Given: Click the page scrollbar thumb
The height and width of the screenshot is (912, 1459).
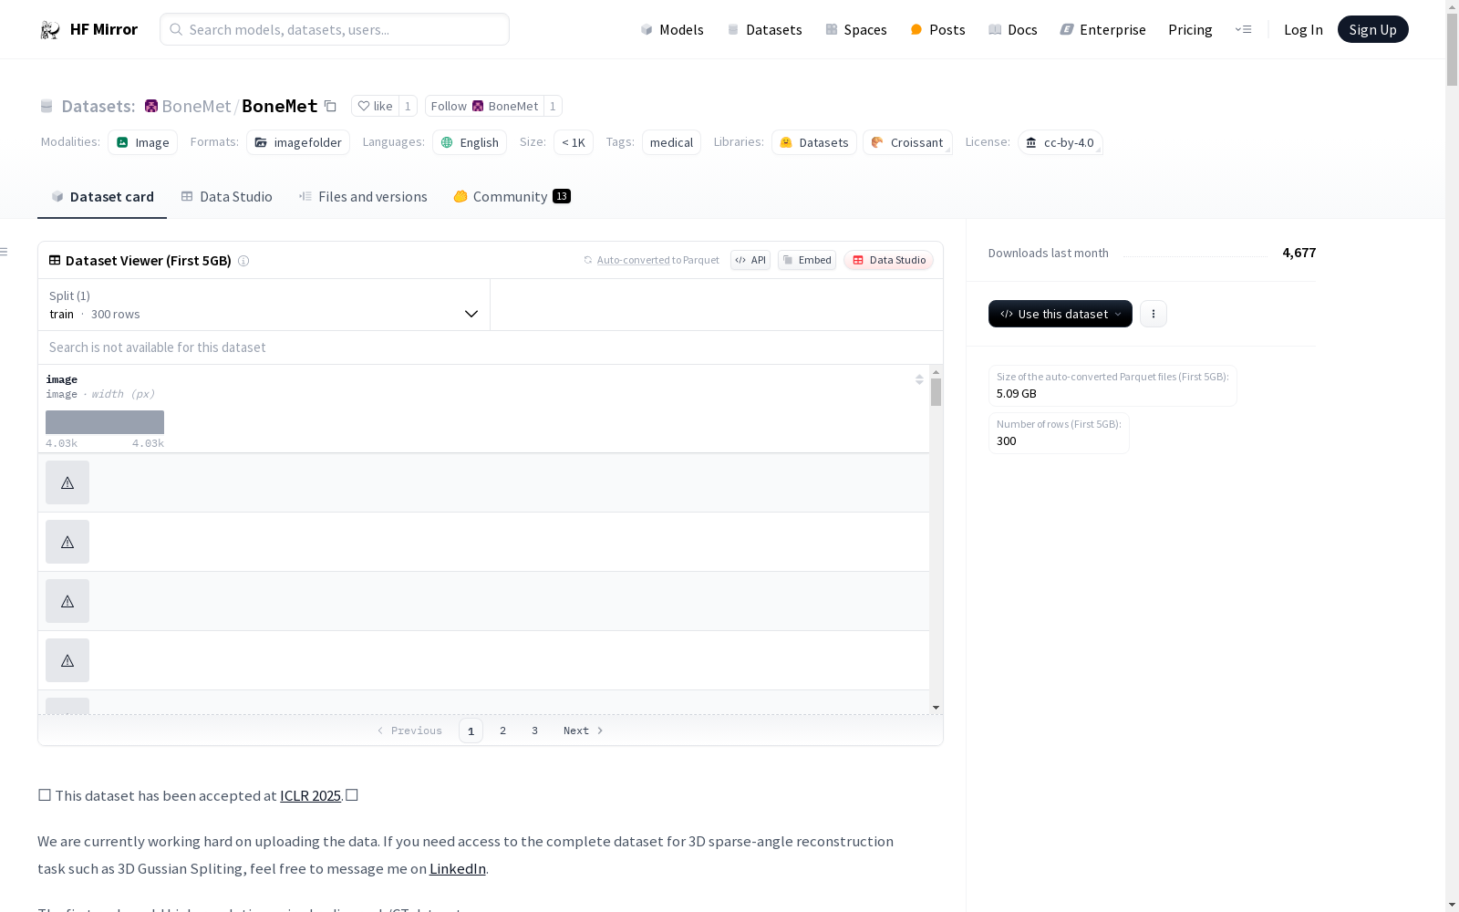Looking at the screenshot, I should 1452,50.
